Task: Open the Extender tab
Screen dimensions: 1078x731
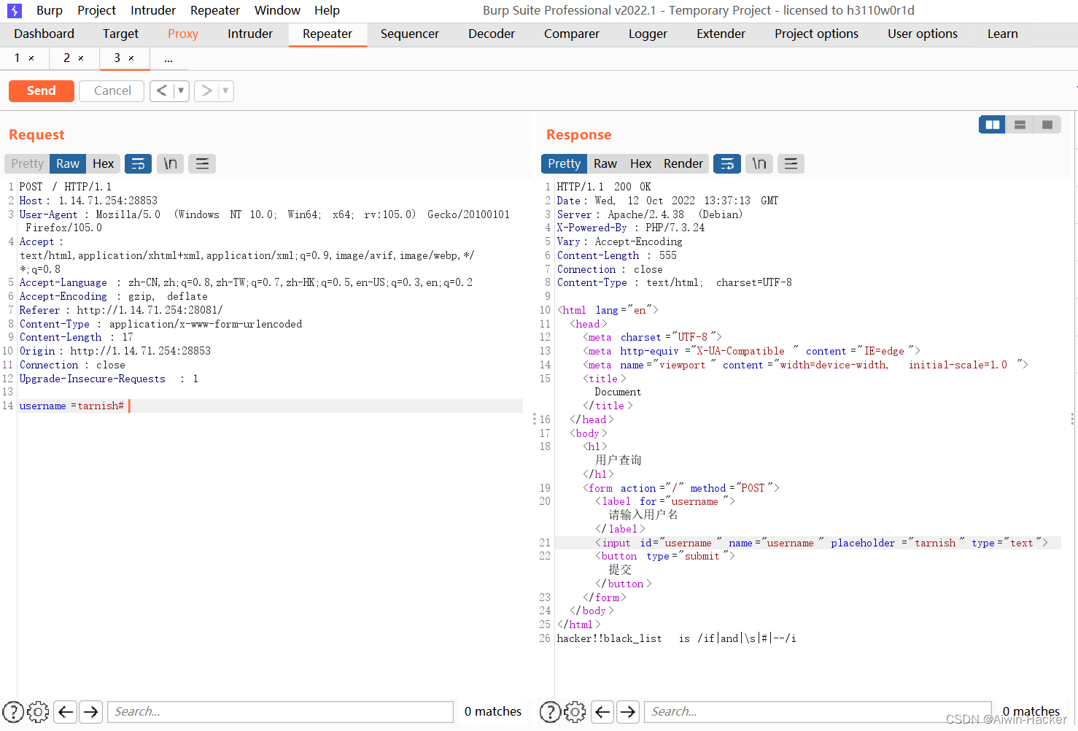Action: point(721,34)
